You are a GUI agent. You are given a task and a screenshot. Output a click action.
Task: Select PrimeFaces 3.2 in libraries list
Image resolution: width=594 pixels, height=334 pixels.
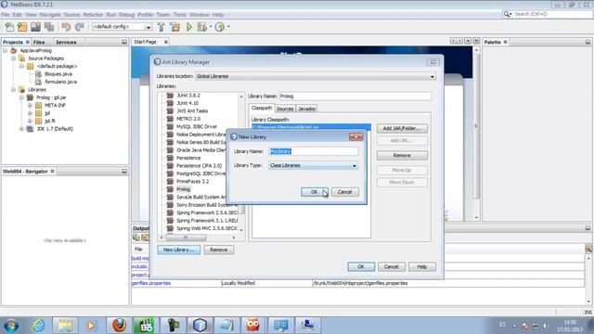tap(192, 182)
